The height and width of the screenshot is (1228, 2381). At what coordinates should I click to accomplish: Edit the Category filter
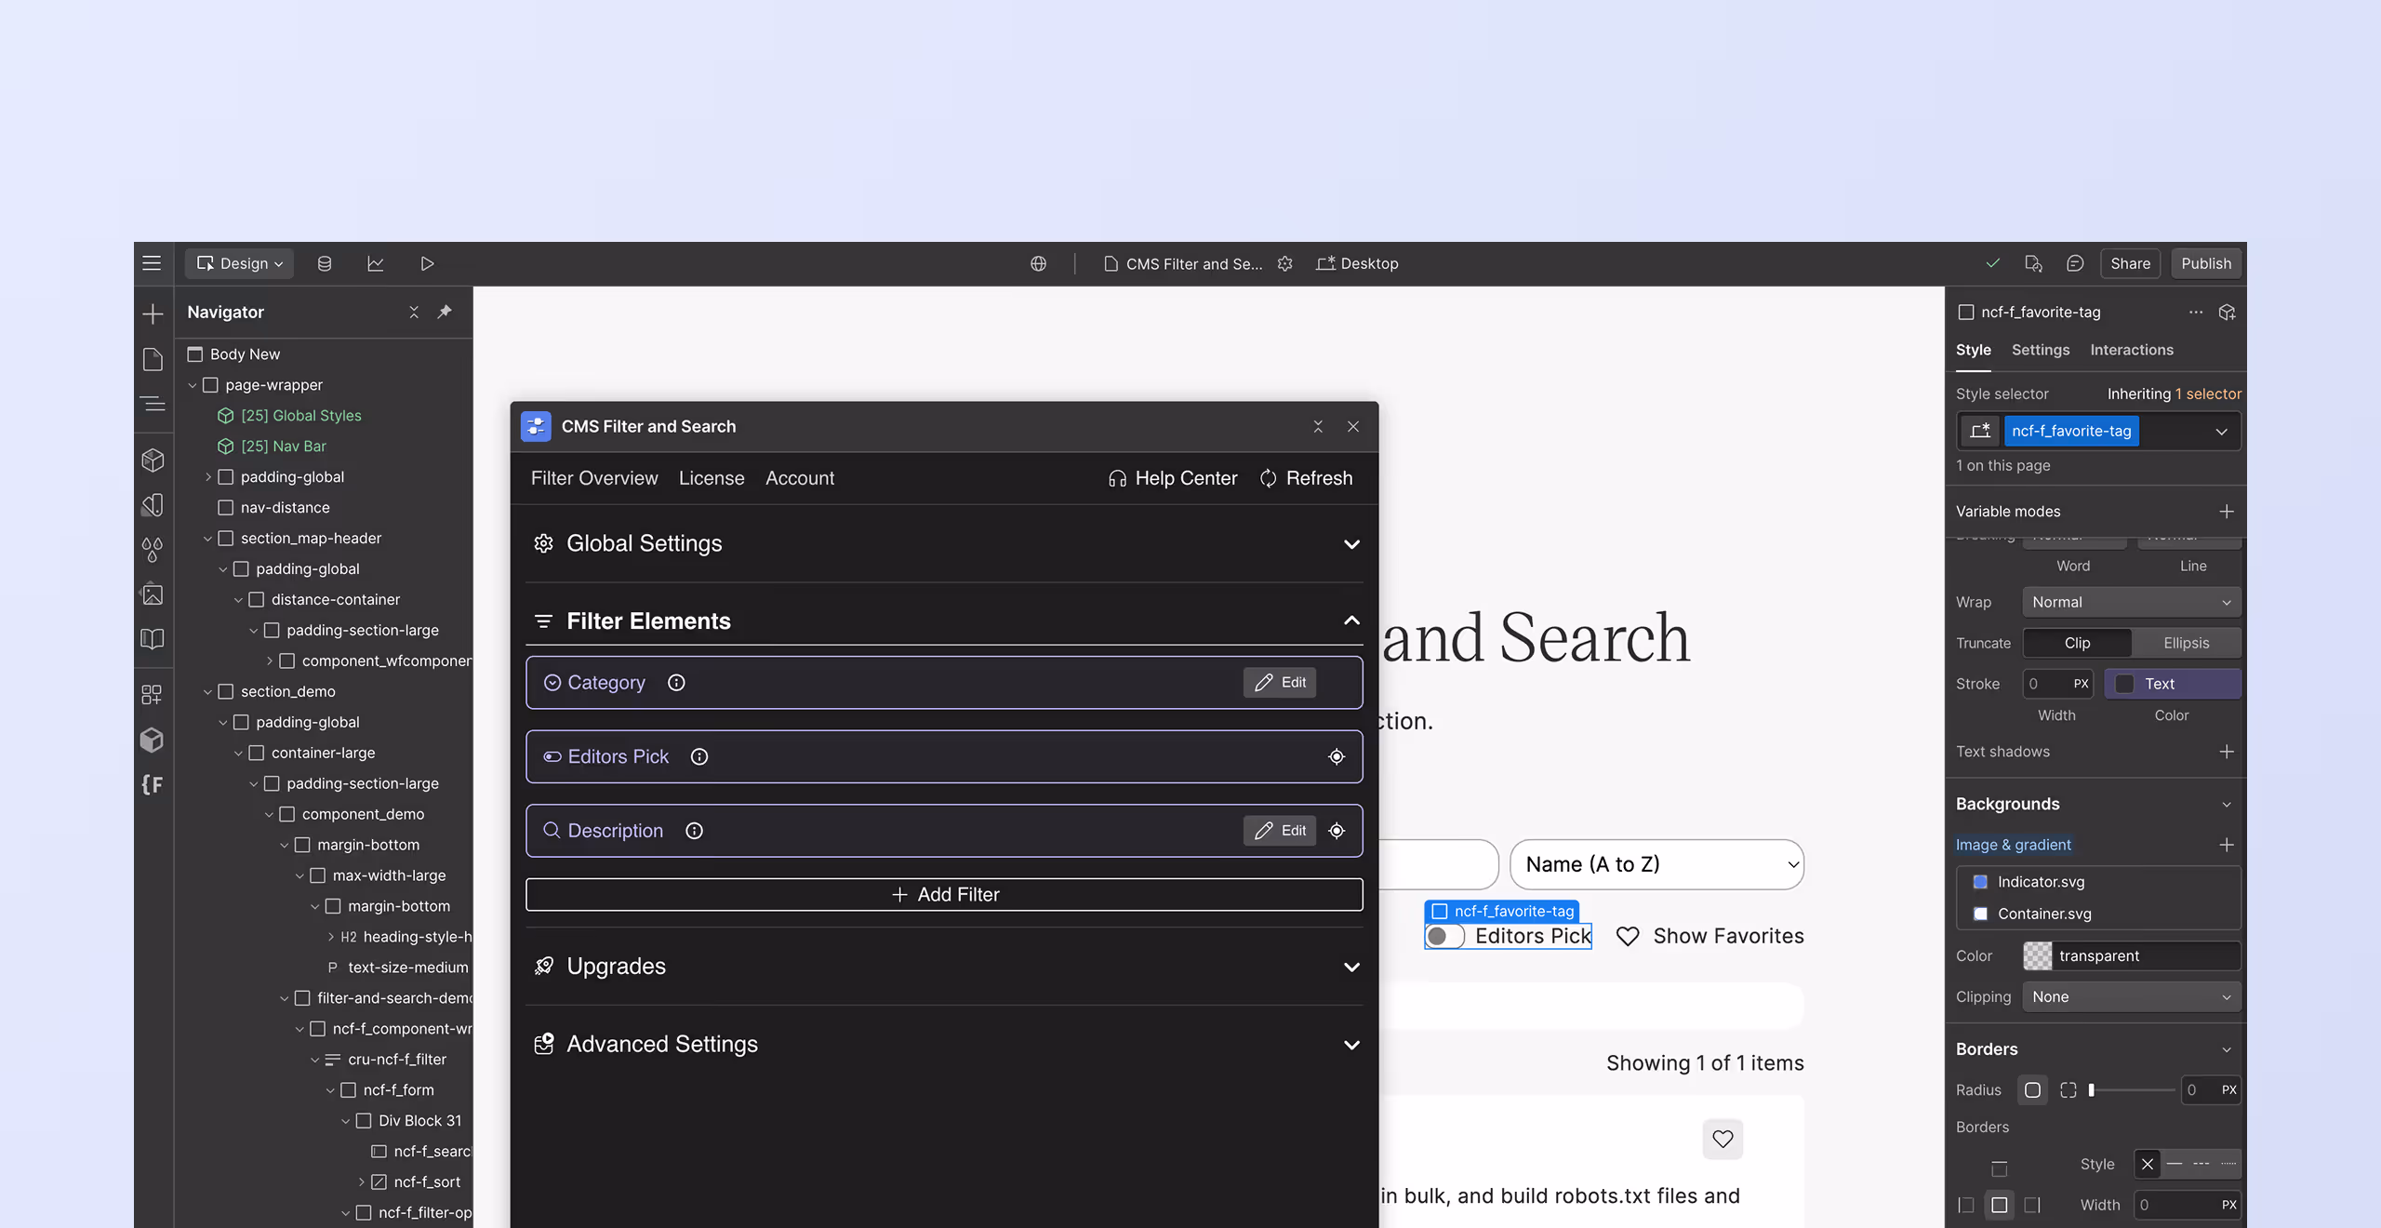coord(1280,682)
